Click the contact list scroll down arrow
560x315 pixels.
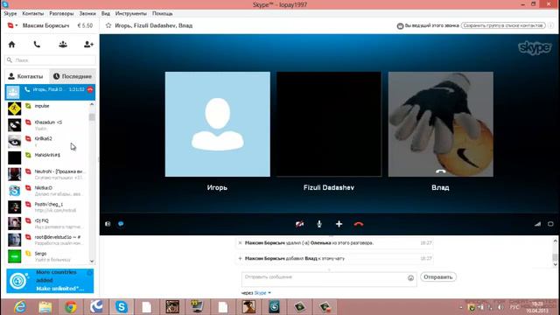(x=92, y=262)
